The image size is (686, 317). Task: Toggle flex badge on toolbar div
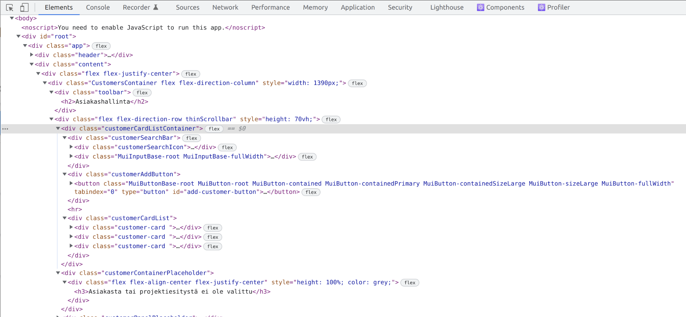click(x=142, y=93)
